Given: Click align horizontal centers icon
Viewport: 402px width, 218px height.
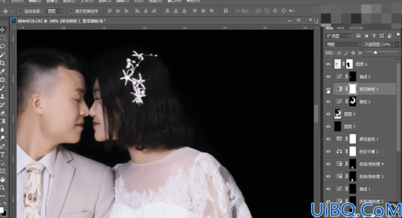Looking at the screenshot, I should pyautogui.click(x=145, y=11).
